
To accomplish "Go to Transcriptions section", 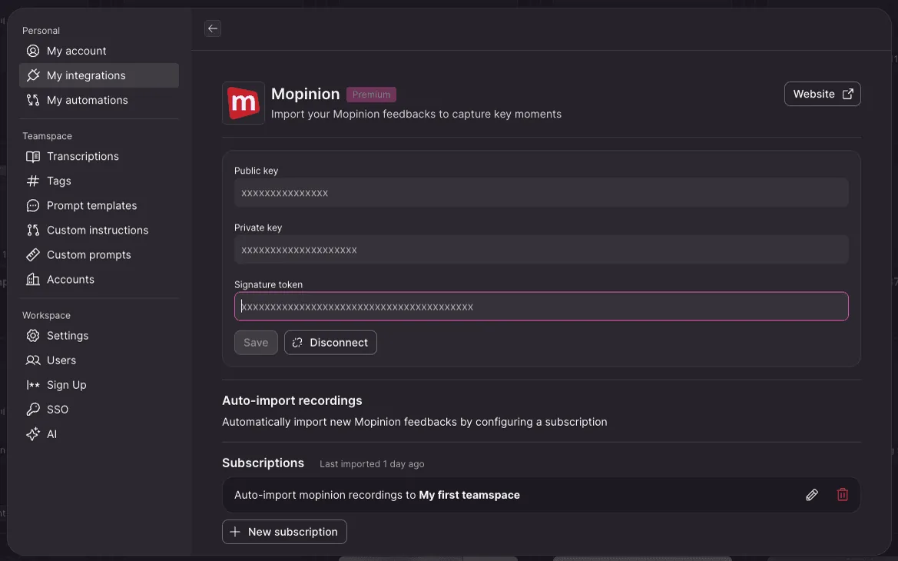I will 98,157.
